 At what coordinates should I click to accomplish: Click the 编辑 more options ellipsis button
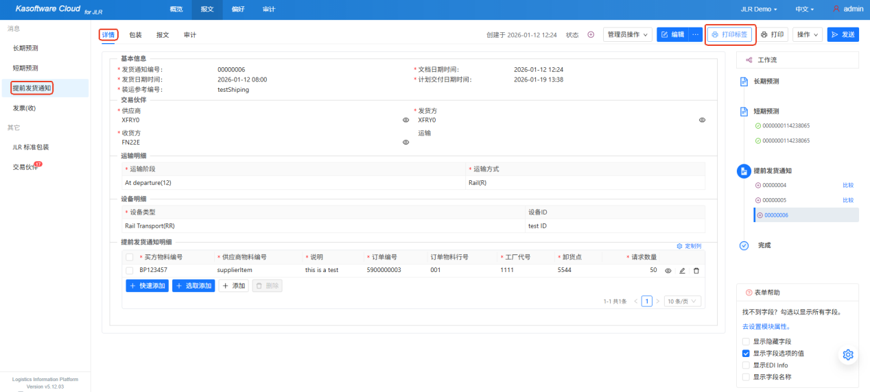(x=696, y=34)
